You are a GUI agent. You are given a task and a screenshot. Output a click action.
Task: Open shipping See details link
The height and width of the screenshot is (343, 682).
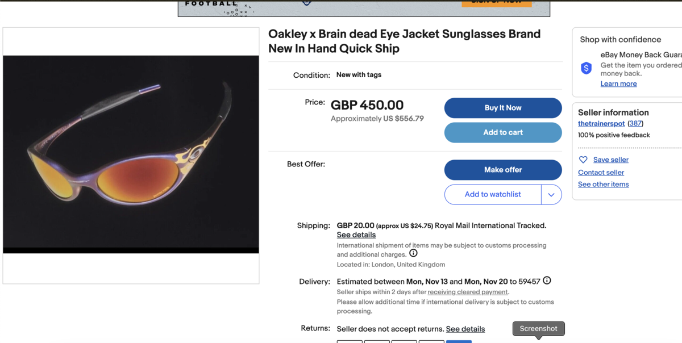[356, 235]
